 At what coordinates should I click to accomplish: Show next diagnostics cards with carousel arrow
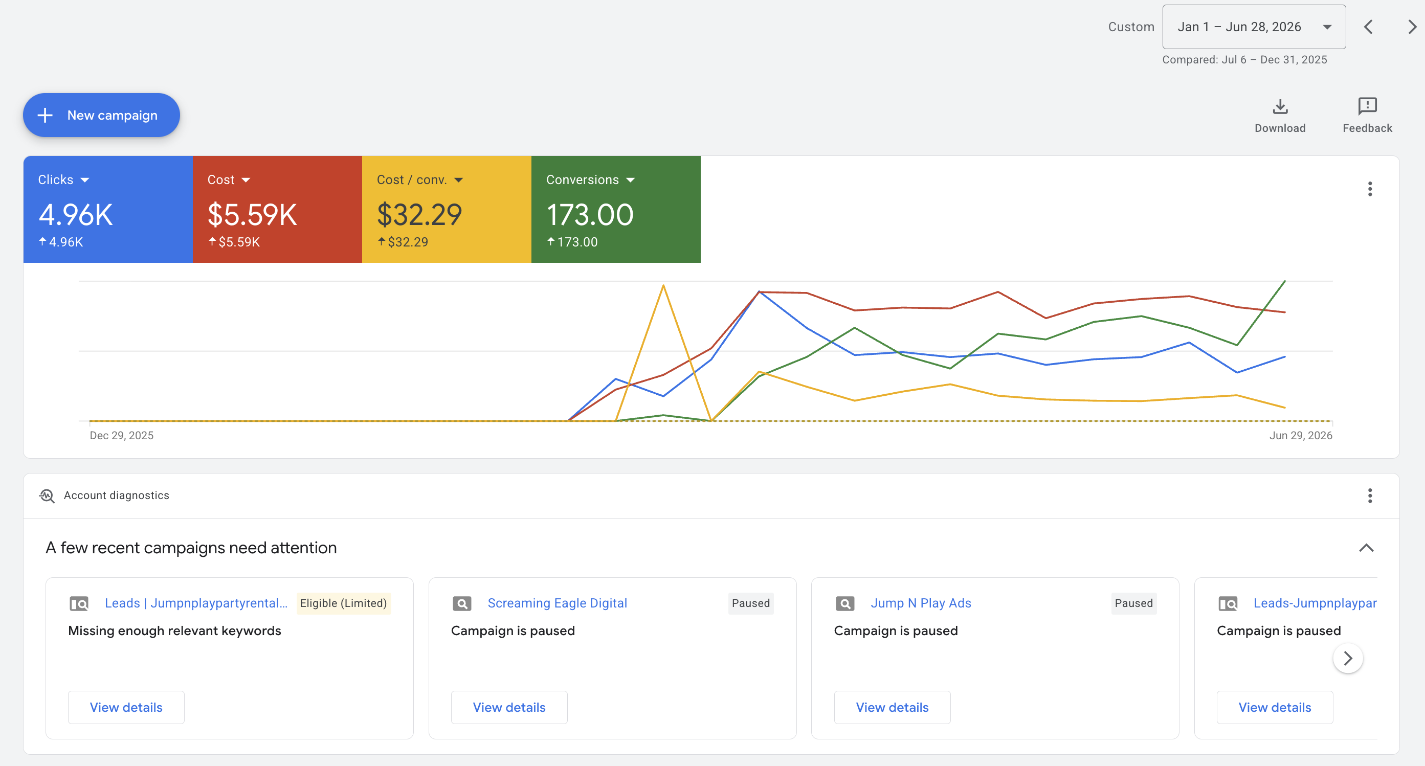pyautogui.click(x=1348, y=658)
